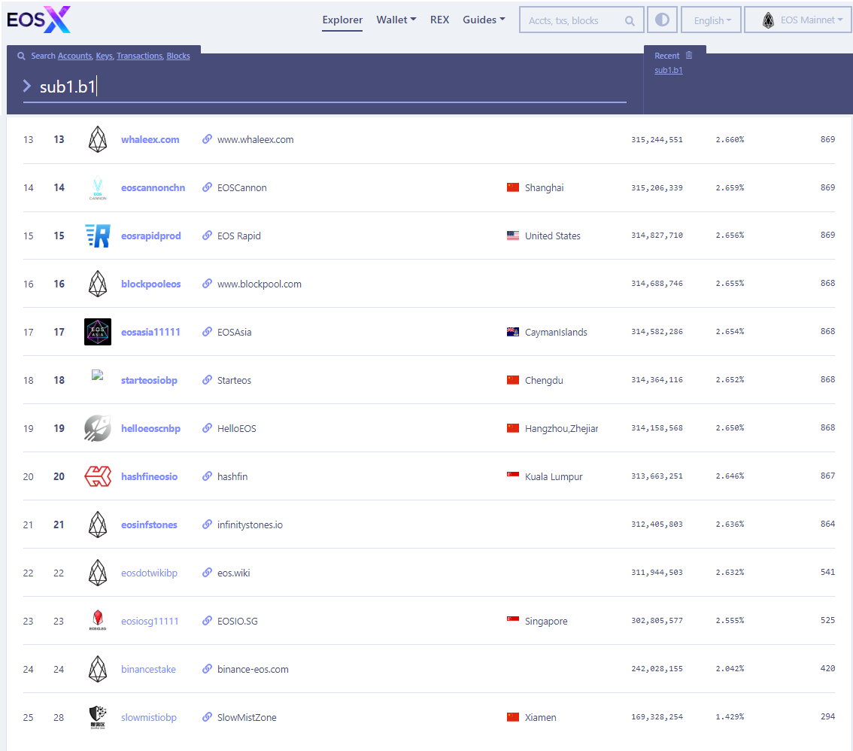
Task: Click link icon next to EOSCannon
Action: click(207, 187)
